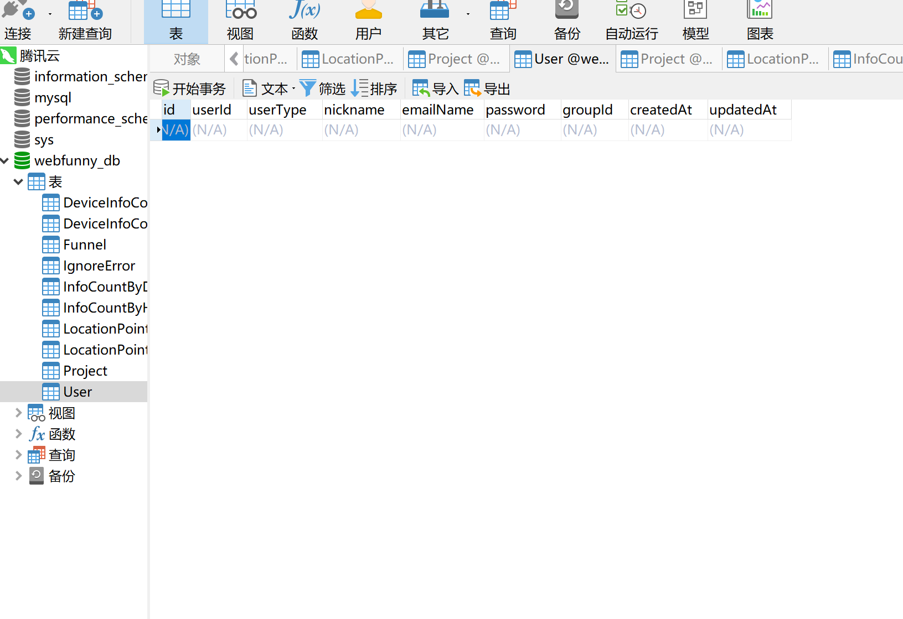903x619 pixels.
Task: Select the 表 tables toolbar button
Action: [x=176, y=21]
